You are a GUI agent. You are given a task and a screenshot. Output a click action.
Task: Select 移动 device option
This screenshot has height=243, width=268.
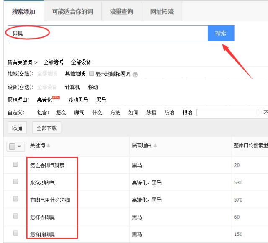[x=93, y=87]
